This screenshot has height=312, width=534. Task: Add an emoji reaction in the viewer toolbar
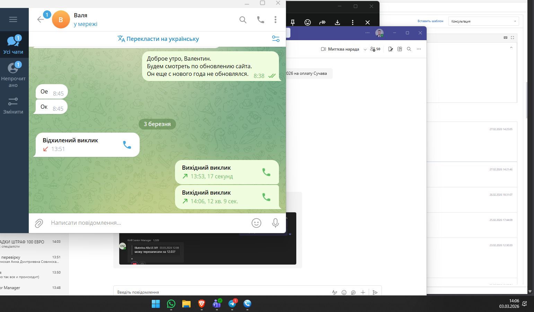[x=307, y=23]
